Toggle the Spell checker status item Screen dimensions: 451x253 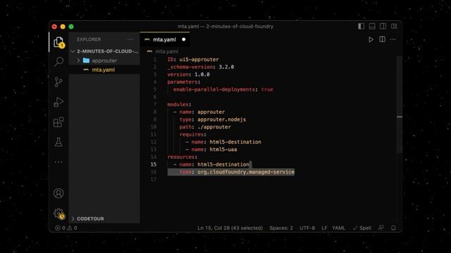362,228
